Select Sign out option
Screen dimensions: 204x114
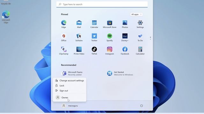[x=69, y=91]
